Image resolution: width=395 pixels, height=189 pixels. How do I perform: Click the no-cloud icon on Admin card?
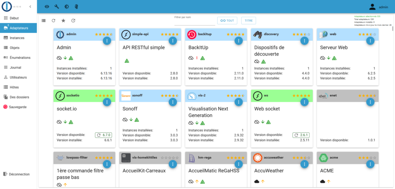coord(59,58)
